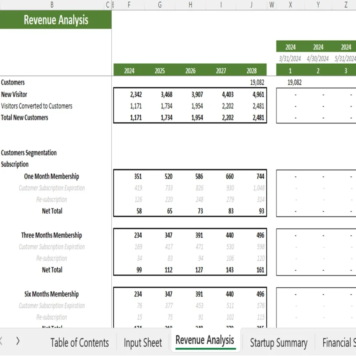Select the green 2024 year header cell
The image size is (356, 356).
[x=129, y=70]
